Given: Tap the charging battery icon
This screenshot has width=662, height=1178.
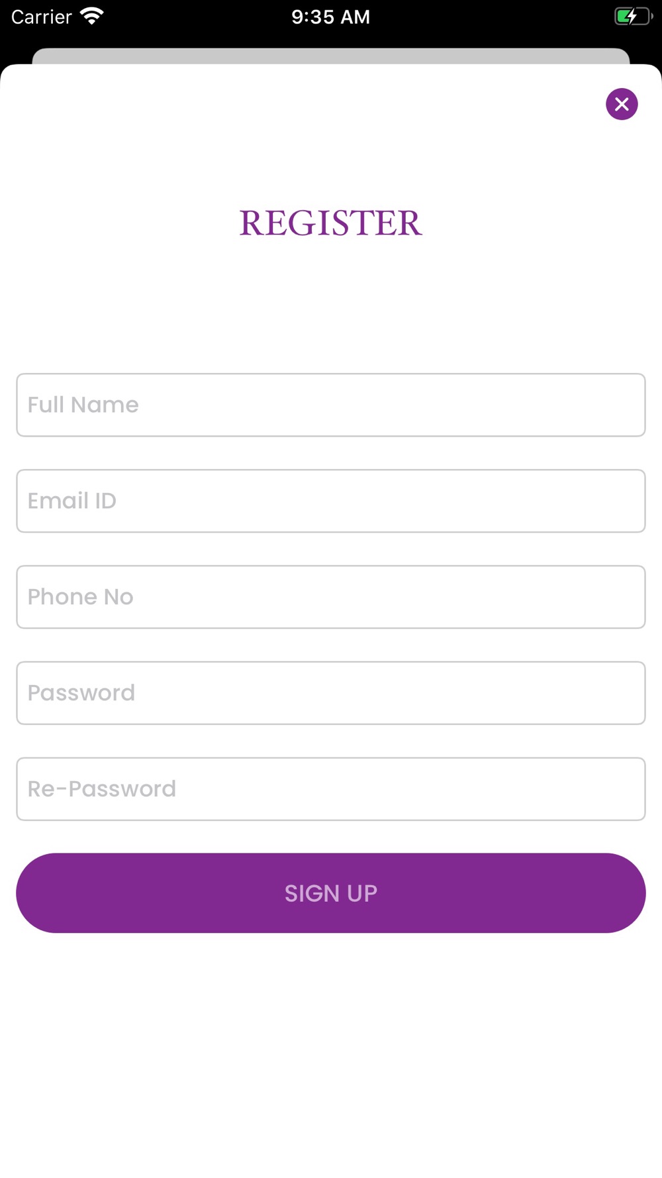Looking at the screenshot, I should (x=634, y=16).
